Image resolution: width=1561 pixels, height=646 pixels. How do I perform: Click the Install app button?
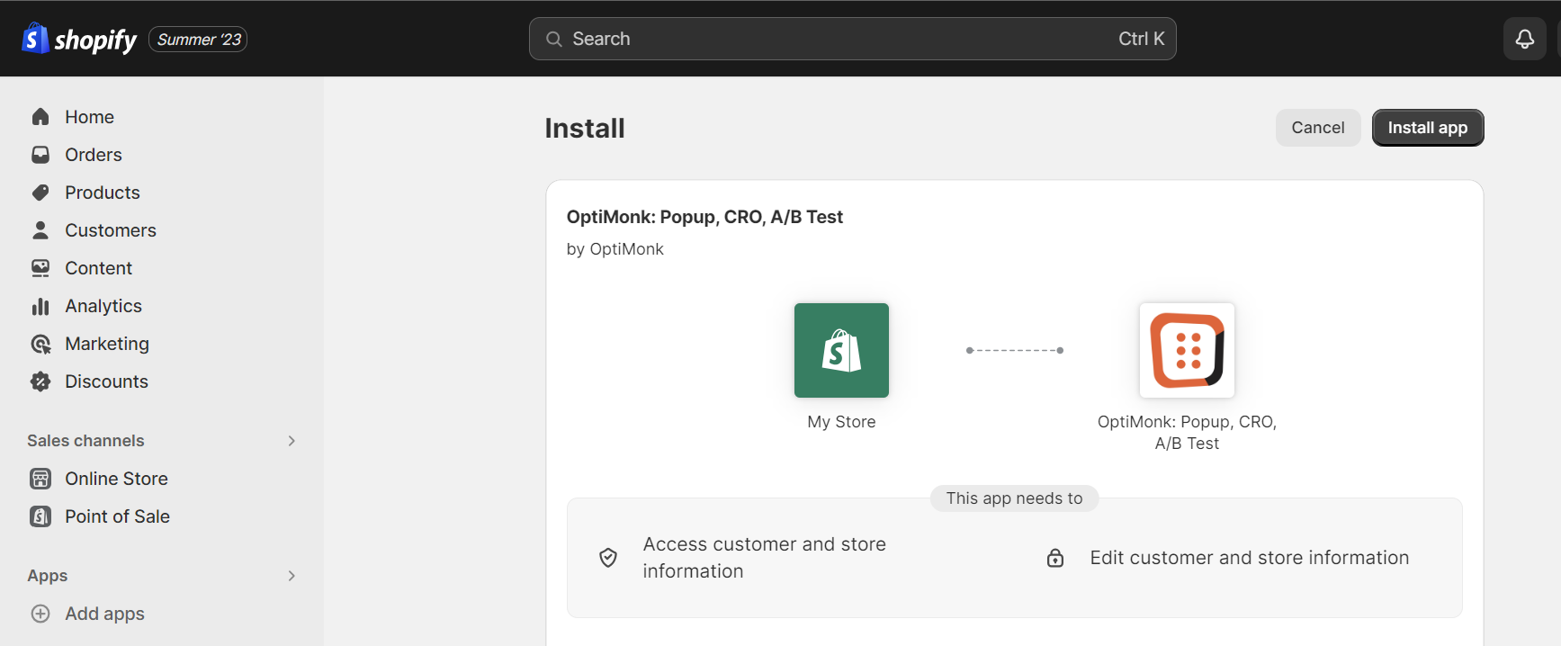[x=1427, y=128]
